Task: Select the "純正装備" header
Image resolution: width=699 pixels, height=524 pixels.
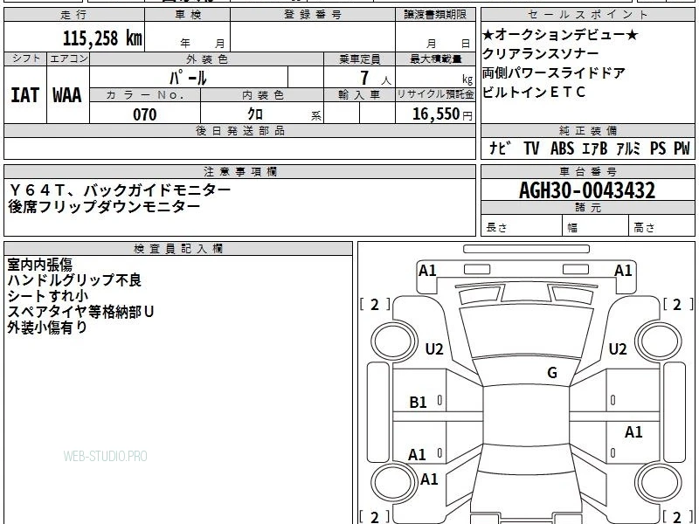Action: (587, 130)
